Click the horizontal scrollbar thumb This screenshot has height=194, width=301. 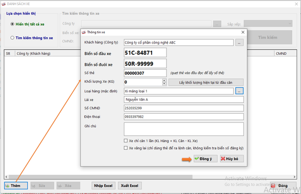click(101, 177)
